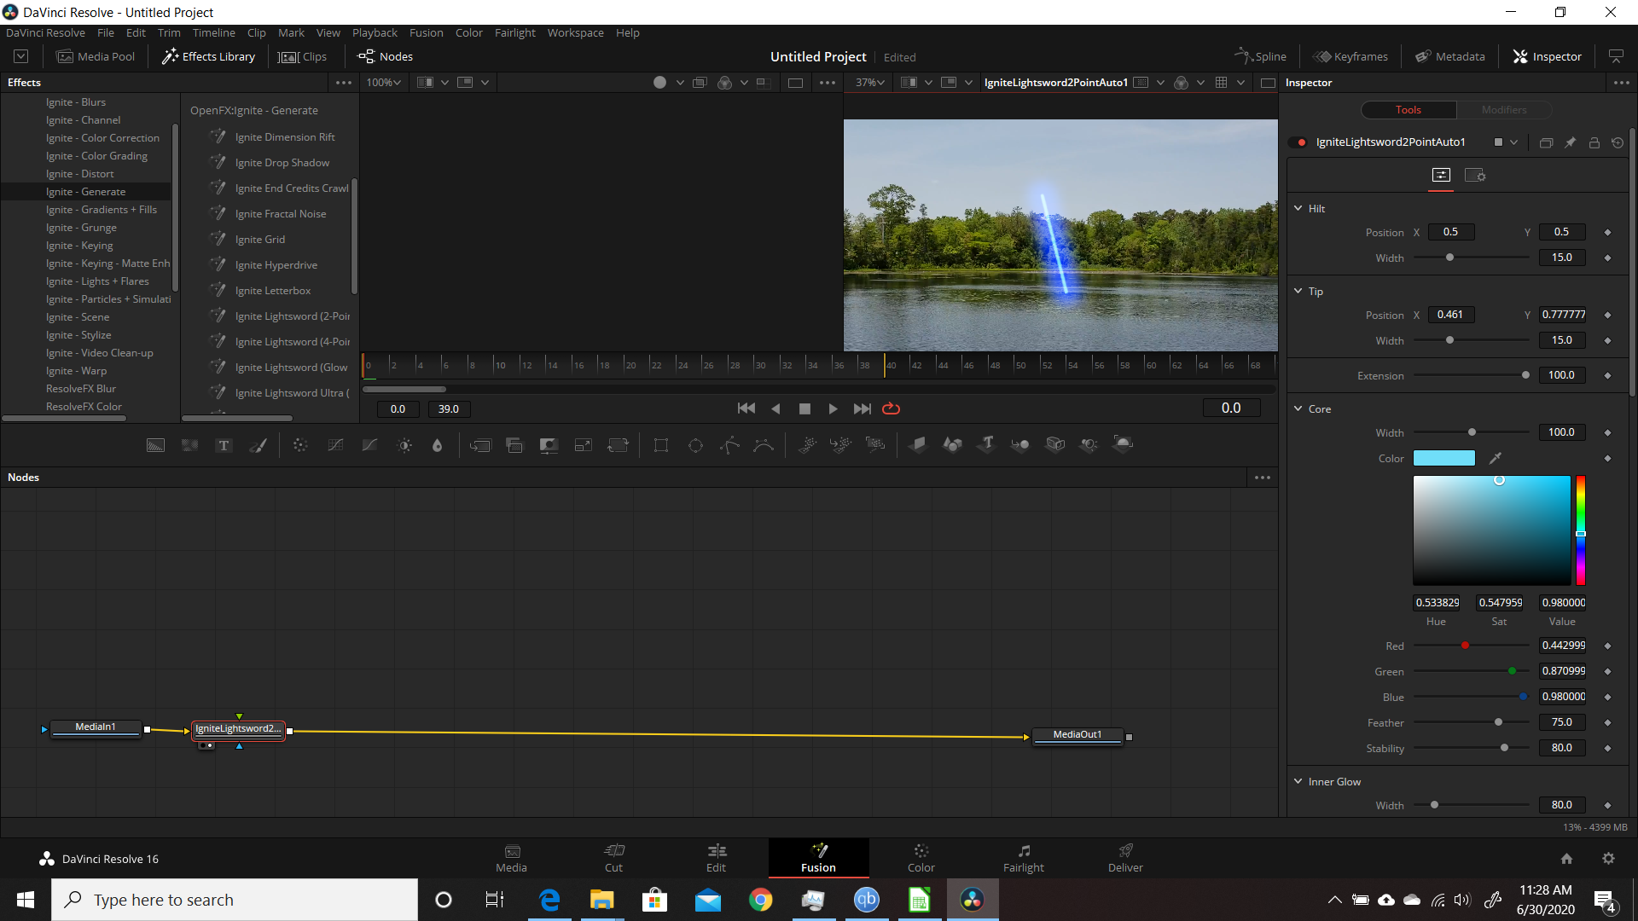The image size is (1638, 921).
Task: Open the inspector Settings tab icon
Action: point(1475,176)
